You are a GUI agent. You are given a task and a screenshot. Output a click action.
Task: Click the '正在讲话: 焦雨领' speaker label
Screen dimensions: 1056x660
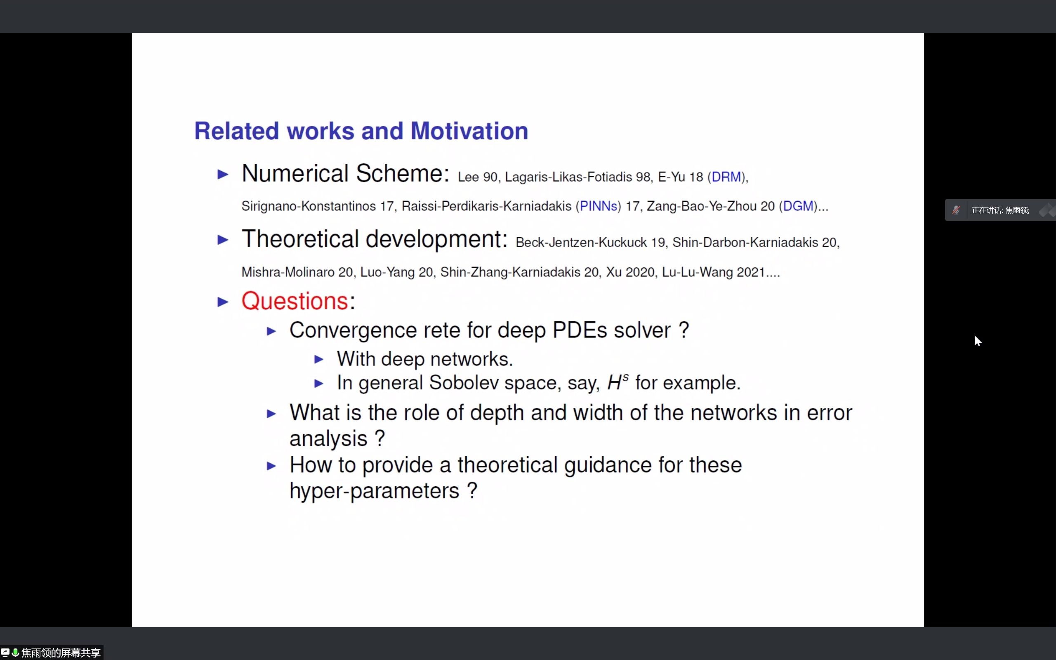click(1000, 210)
